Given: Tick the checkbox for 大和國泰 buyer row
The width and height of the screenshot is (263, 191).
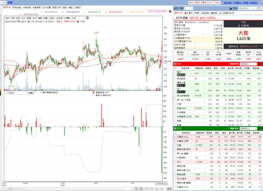Looking at the screenshot, I should [x=175, y=113].
